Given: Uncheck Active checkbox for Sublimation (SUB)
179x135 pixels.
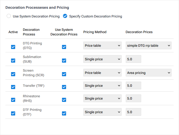Looking at the screenshot, I should pyautogui.click(x=13, y=61).
